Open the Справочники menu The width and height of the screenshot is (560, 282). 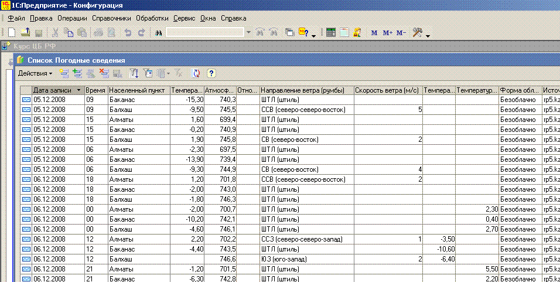pos(111,19)
